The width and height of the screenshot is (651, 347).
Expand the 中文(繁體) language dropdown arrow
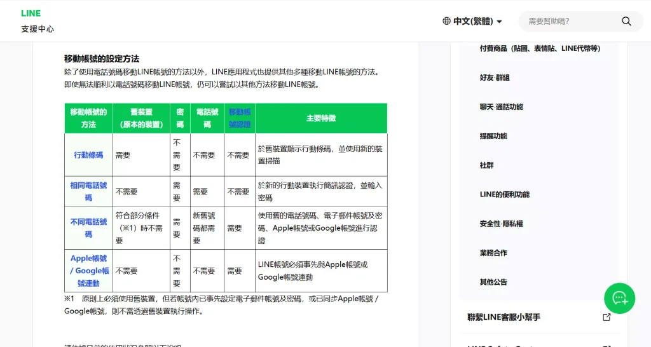[x=500, y=22]
